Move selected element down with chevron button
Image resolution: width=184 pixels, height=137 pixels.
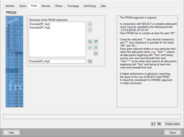(90, 30)
